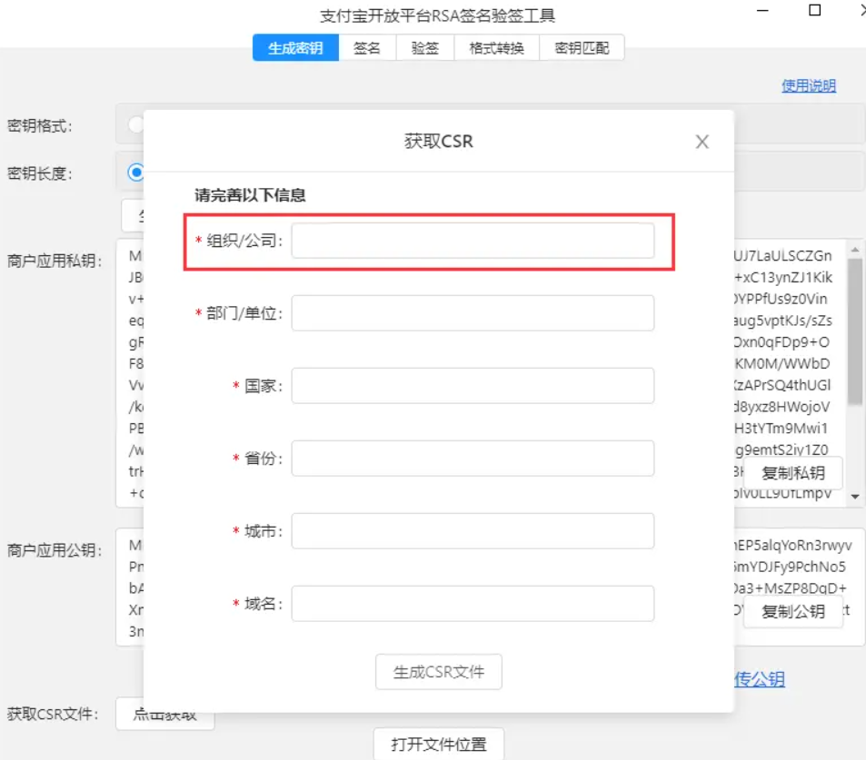Copy private key with 复制私钥

[793, 473]
